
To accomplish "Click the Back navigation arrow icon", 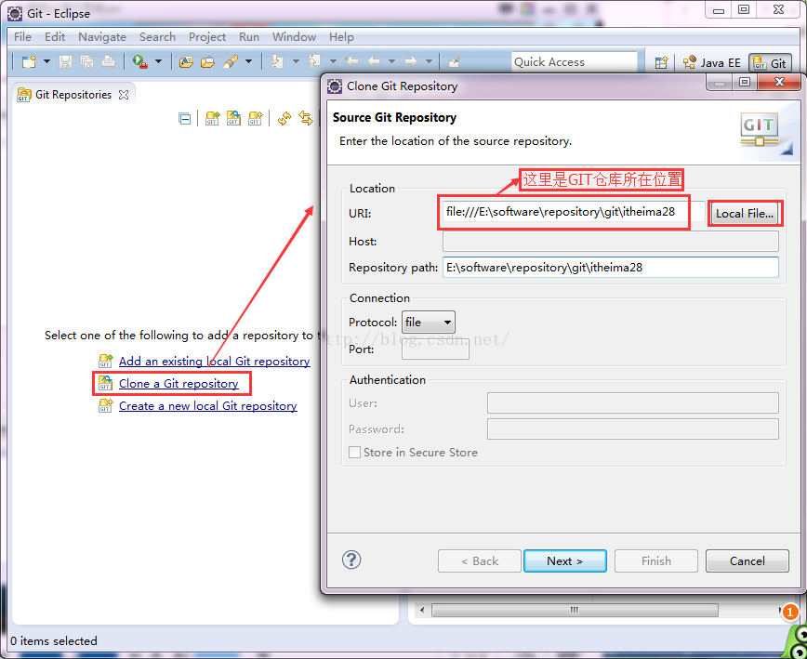I will (x=374, y=61).
